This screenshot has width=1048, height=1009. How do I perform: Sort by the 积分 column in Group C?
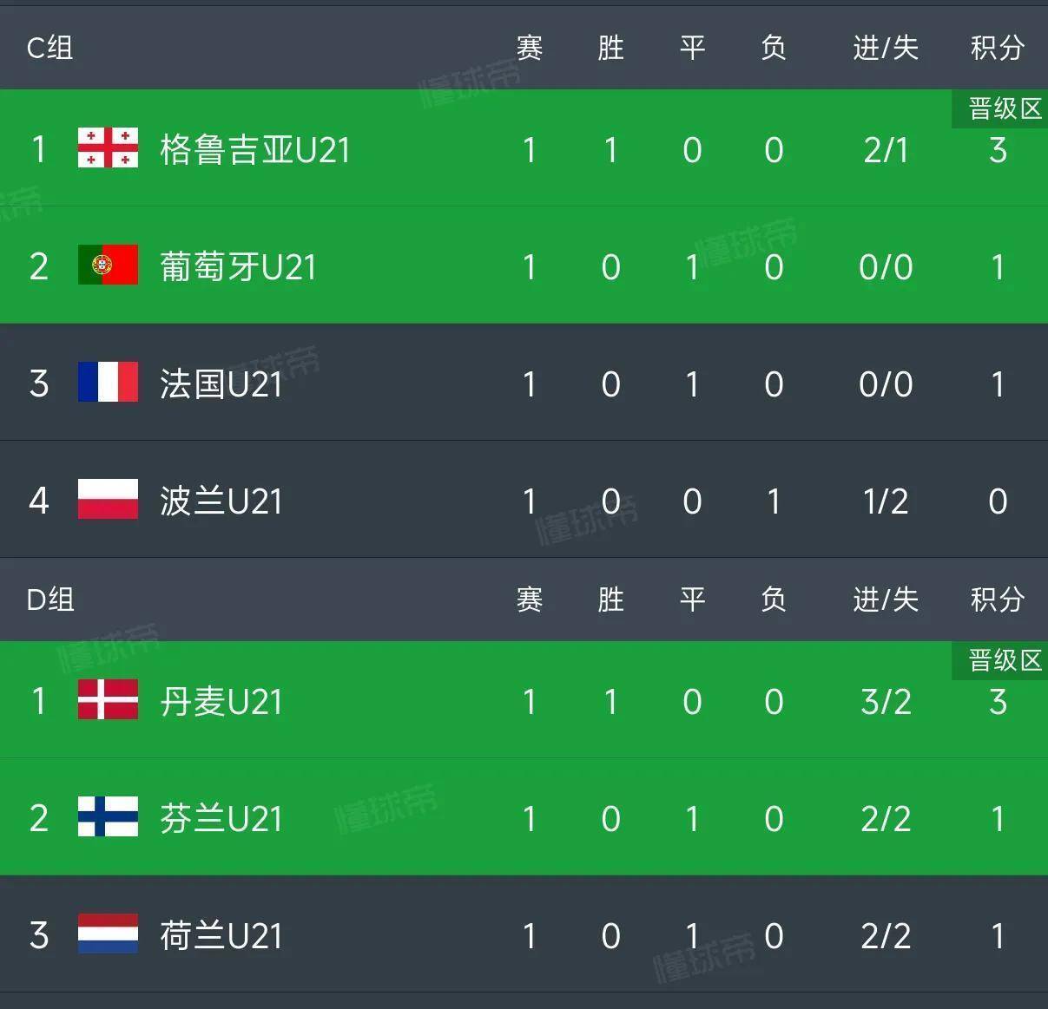(x=994, y=49)
